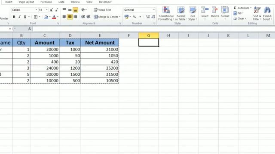275x154 pixels.
Task: Toggle italic formatting
Action: [19, 17]
